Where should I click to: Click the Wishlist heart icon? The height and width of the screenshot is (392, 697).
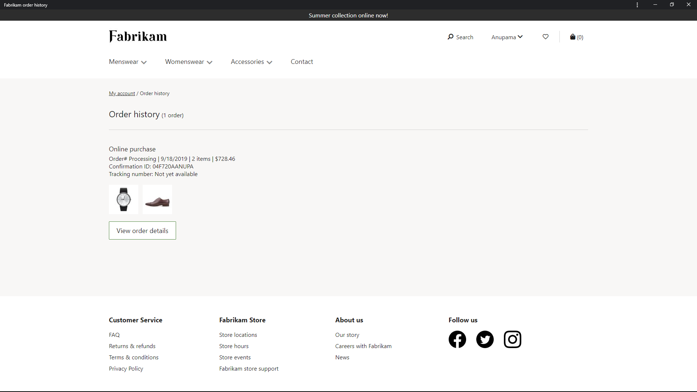tap(545, 37)
